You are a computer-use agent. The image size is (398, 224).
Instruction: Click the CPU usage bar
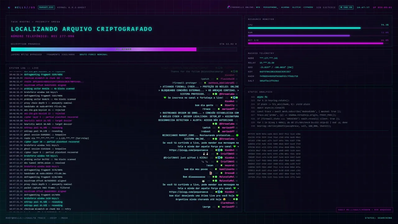coord(318,28)
